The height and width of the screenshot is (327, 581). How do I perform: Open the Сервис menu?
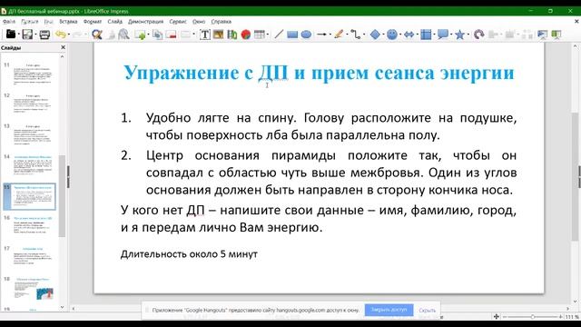click(178, 22)
